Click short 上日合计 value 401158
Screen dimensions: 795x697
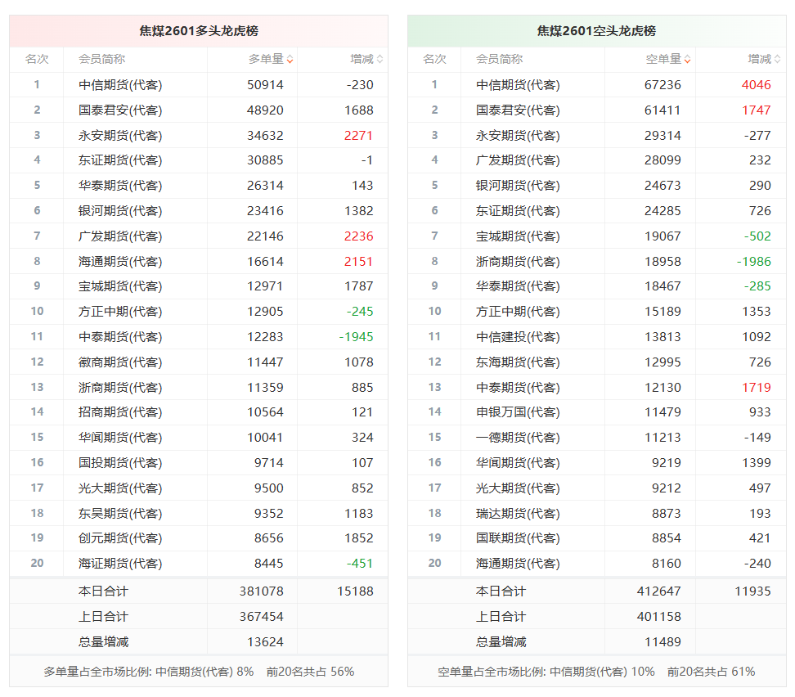pyautogui.click(x=659, y=617)
